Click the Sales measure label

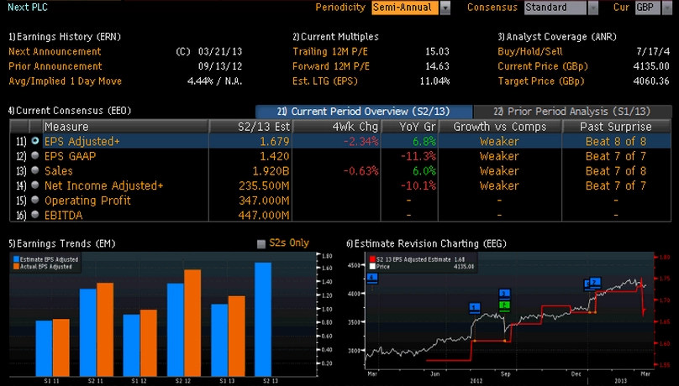59,170
